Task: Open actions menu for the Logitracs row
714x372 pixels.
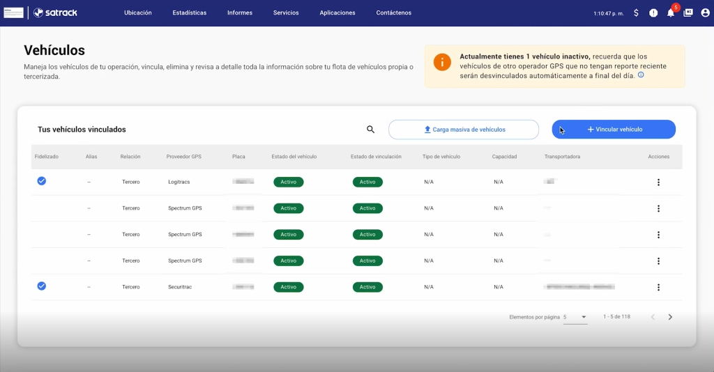Action: coord(658,183)
